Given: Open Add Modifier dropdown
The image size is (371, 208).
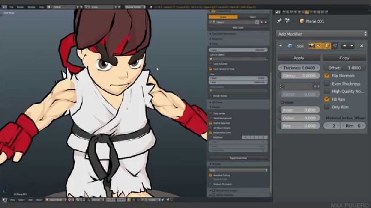Looking at the screenshot, I should (321, 34).
